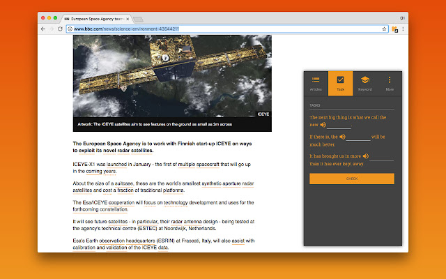Click the URL address bar
This screenshot has height=279, width=446.
point(228,29)
